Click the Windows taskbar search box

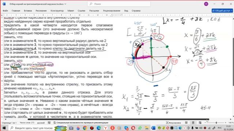tap(38, 128)
